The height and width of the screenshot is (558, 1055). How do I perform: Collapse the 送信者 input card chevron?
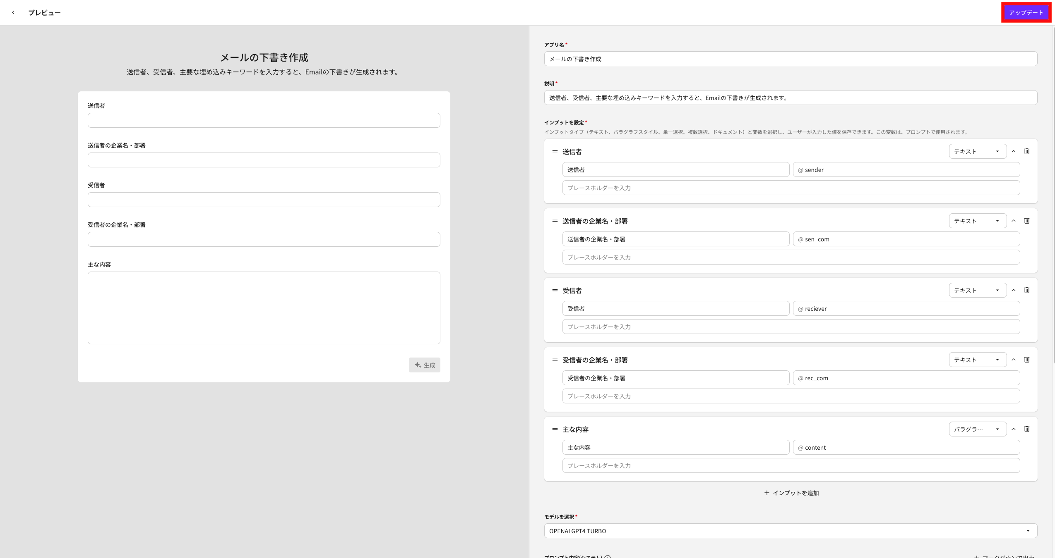pos(1013,151)
